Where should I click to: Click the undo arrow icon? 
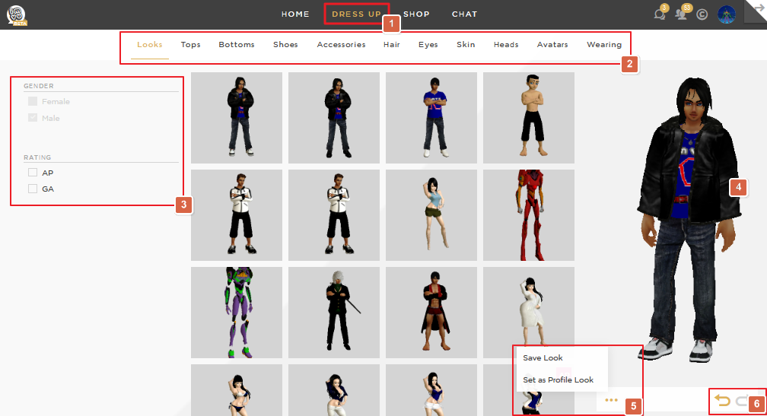pos(722,401)
